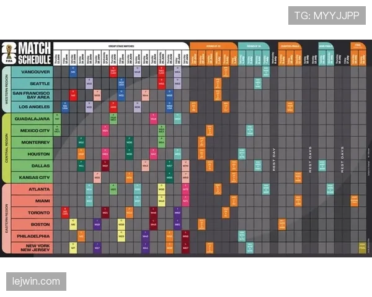Select the PHILADELPHIA city row label
This screenshot has width=372, height=297.
[x=33, y=236]
